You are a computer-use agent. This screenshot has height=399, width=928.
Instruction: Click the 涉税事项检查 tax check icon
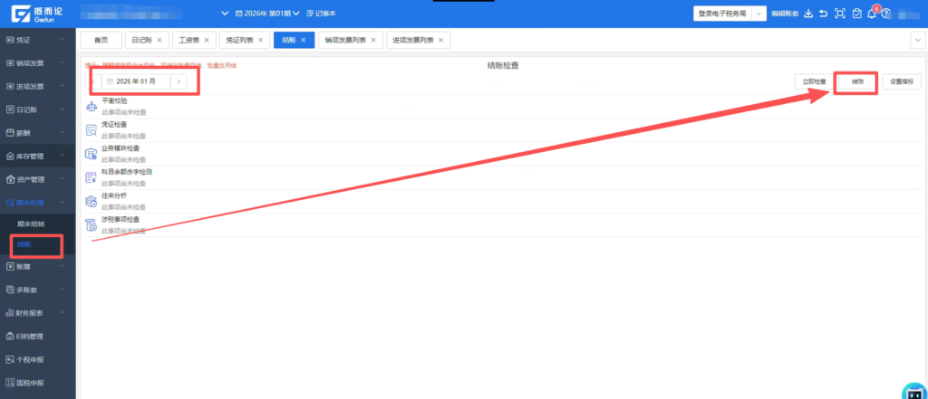91,225
